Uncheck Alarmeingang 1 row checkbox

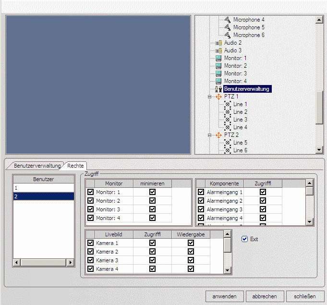tap(201, 192)
